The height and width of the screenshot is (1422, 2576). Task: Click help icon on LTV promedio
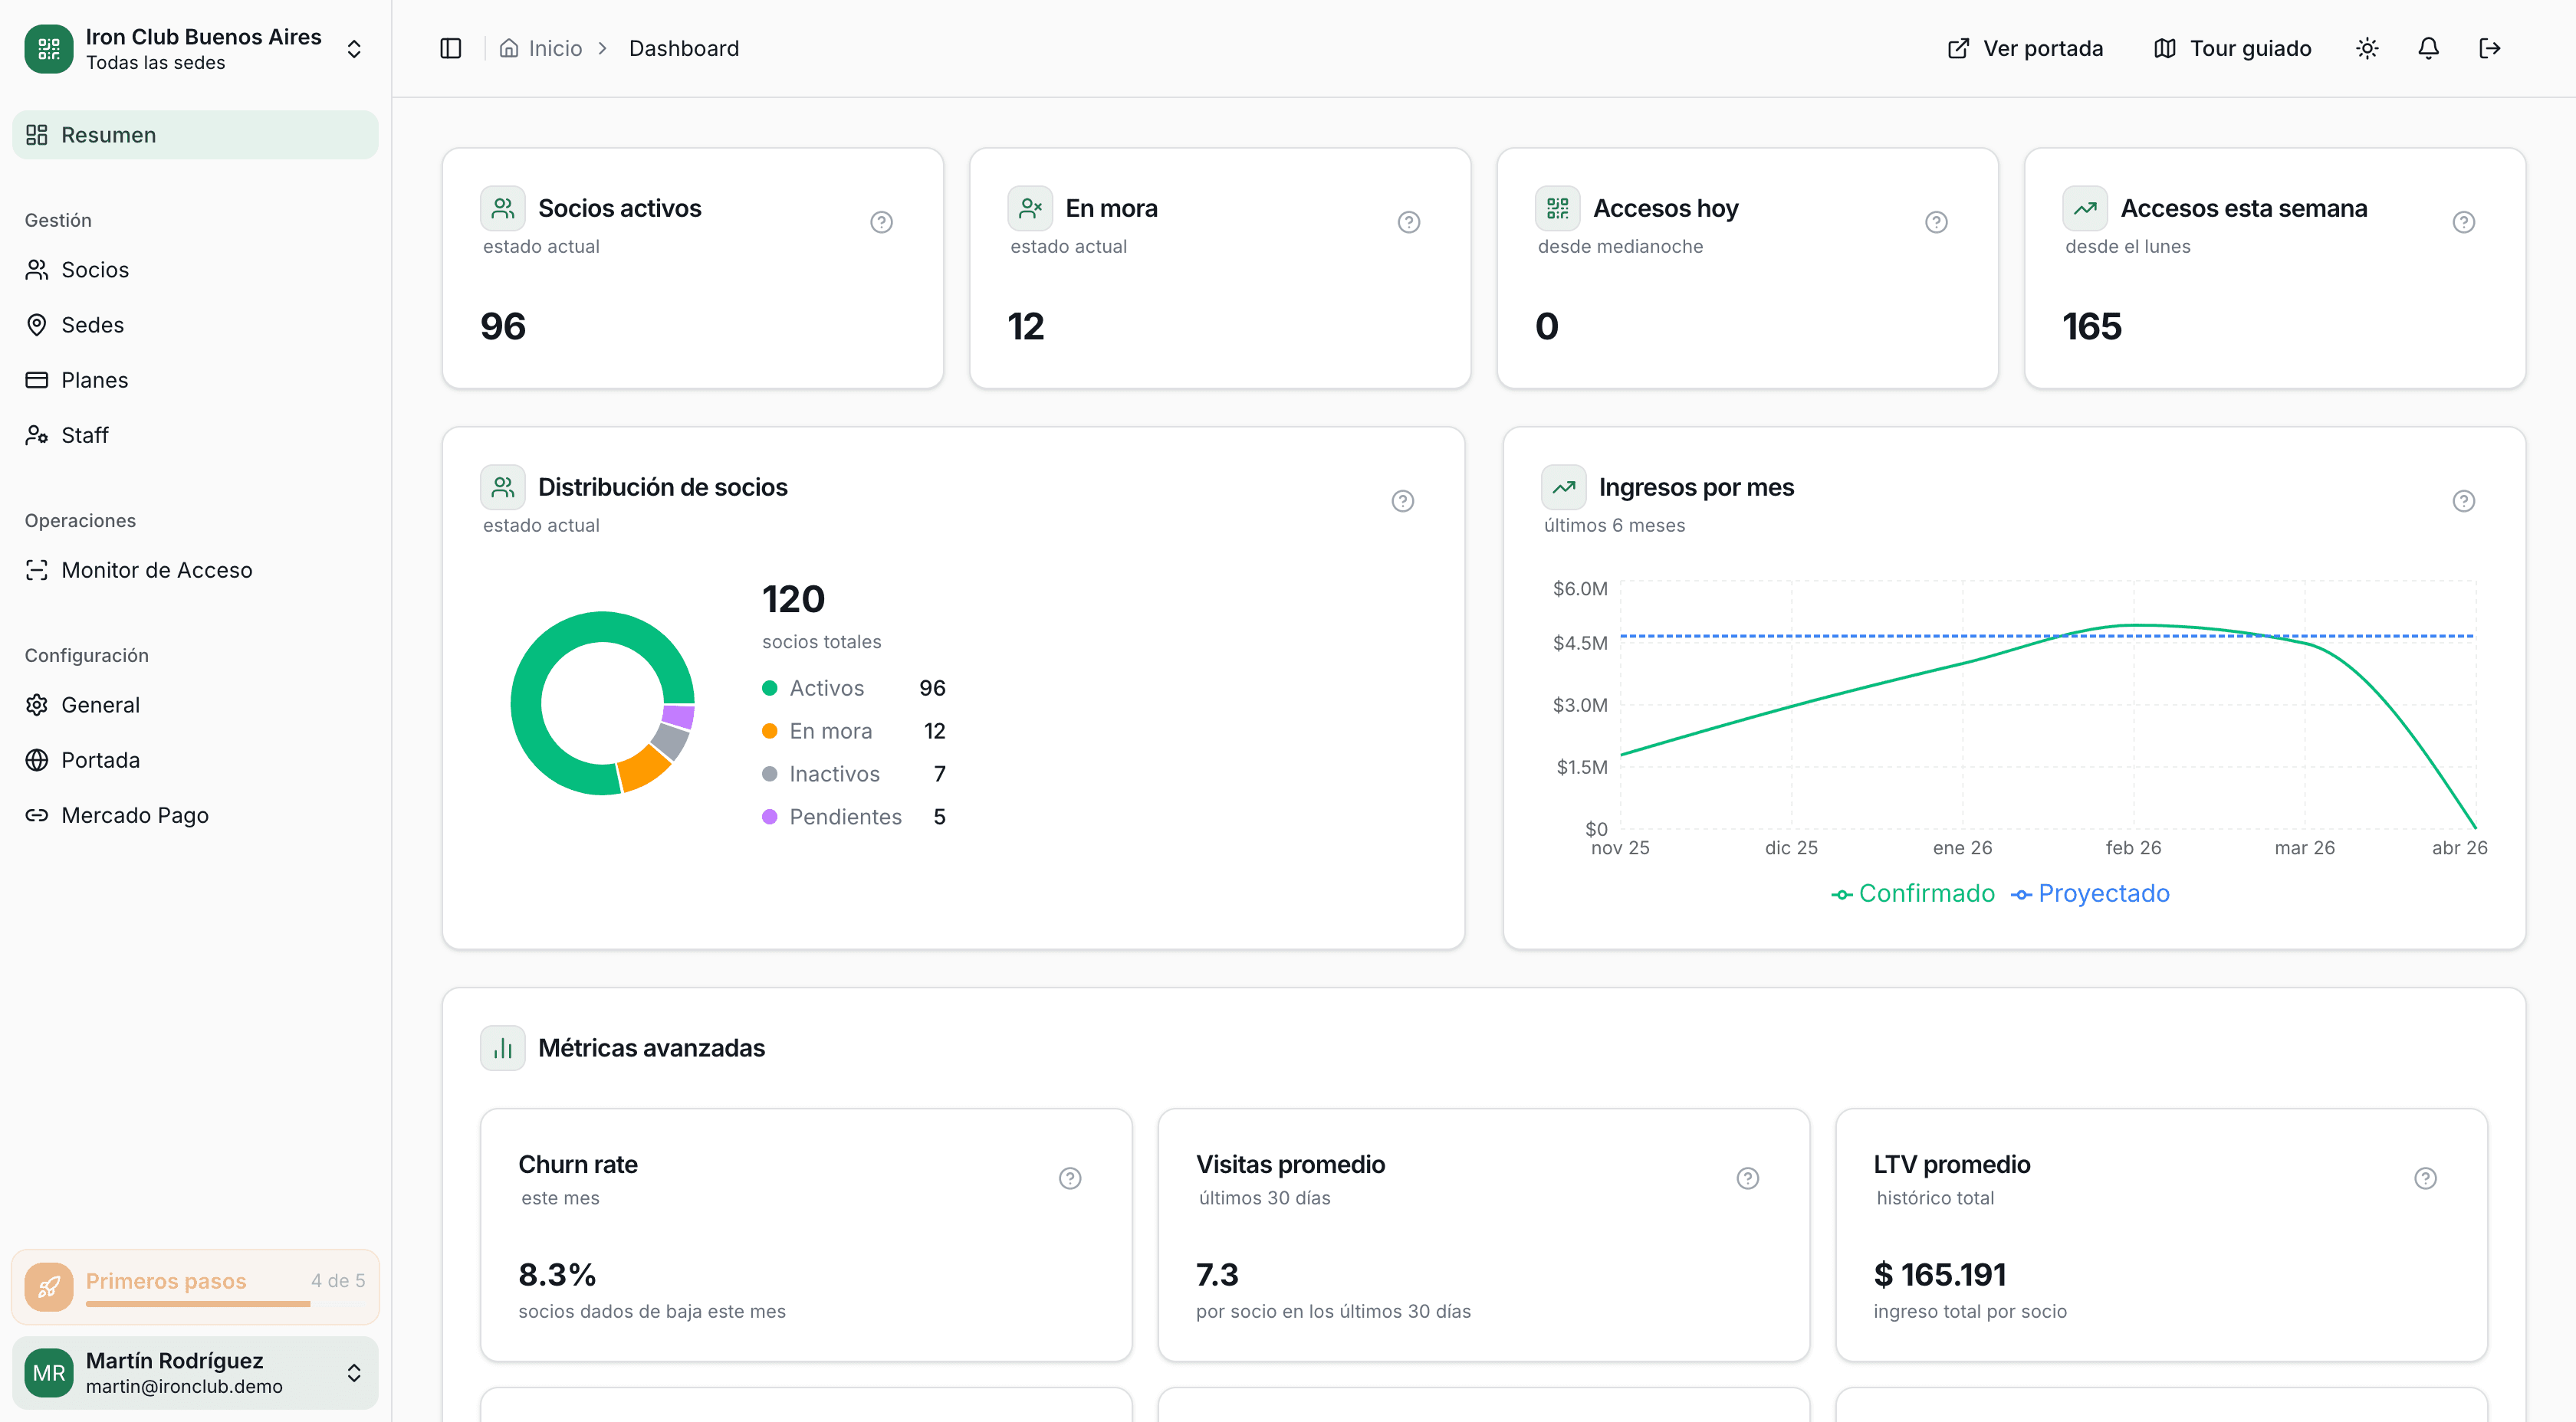tap(2425, 1178)
